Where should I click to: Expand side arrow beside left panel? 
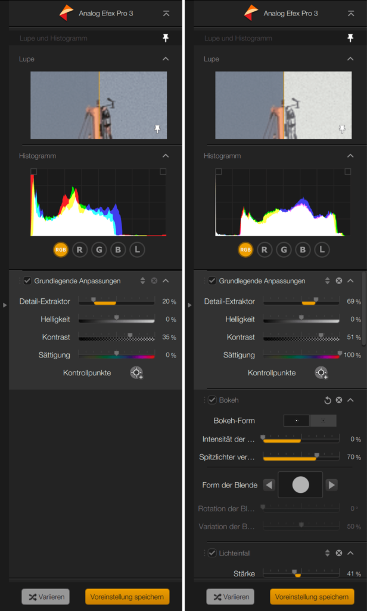[5, 305]
